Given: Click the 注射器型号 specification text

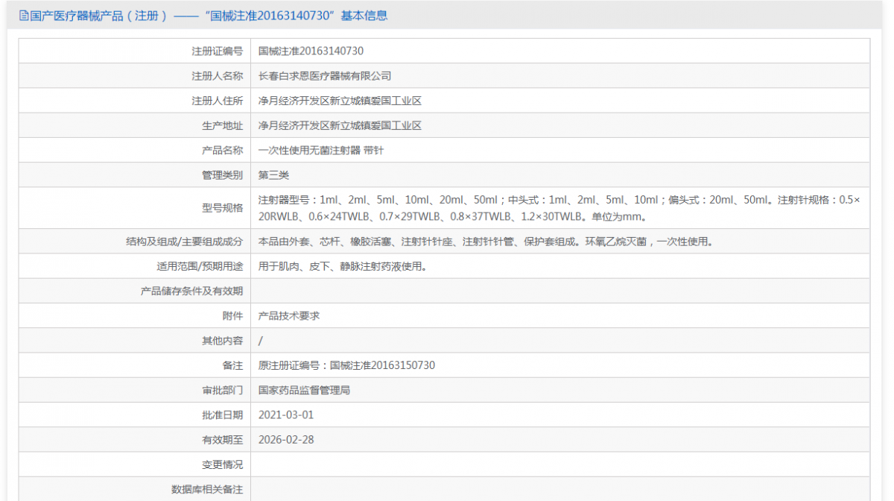Looking at the screenshot, I should pos(559,208).
